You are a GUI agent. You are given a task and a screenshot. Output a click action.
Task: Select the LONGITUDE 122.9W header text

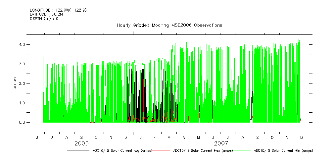(x=58, y=10)
